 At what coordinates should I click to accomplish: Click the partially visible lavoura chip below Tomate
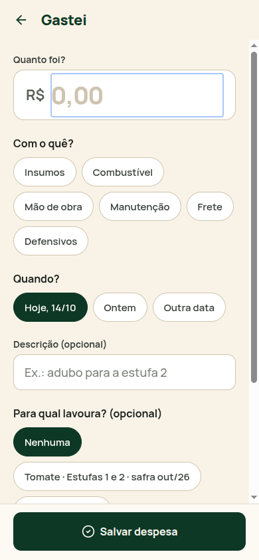(62, 500)
